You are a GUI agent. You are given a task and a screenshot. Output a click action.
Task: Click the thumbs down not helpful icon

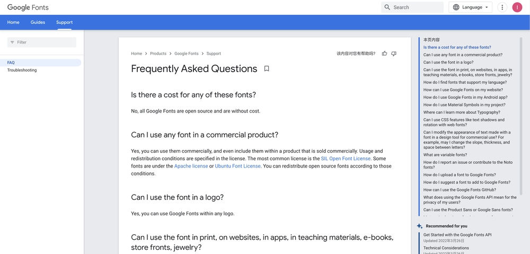point(394,54)
